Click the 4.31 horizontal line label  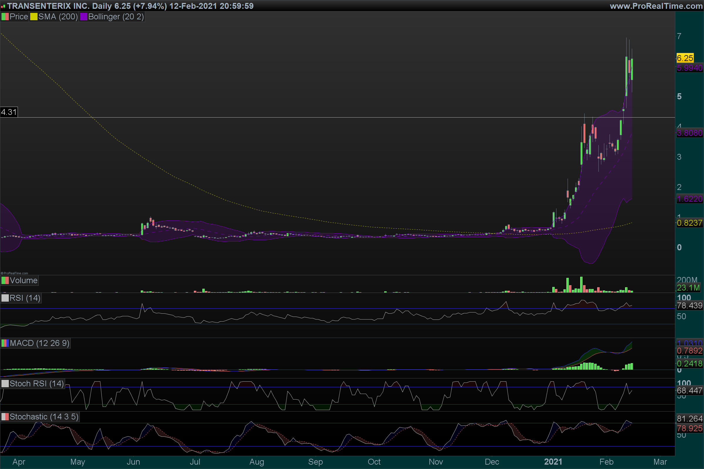tap(9, 112)
